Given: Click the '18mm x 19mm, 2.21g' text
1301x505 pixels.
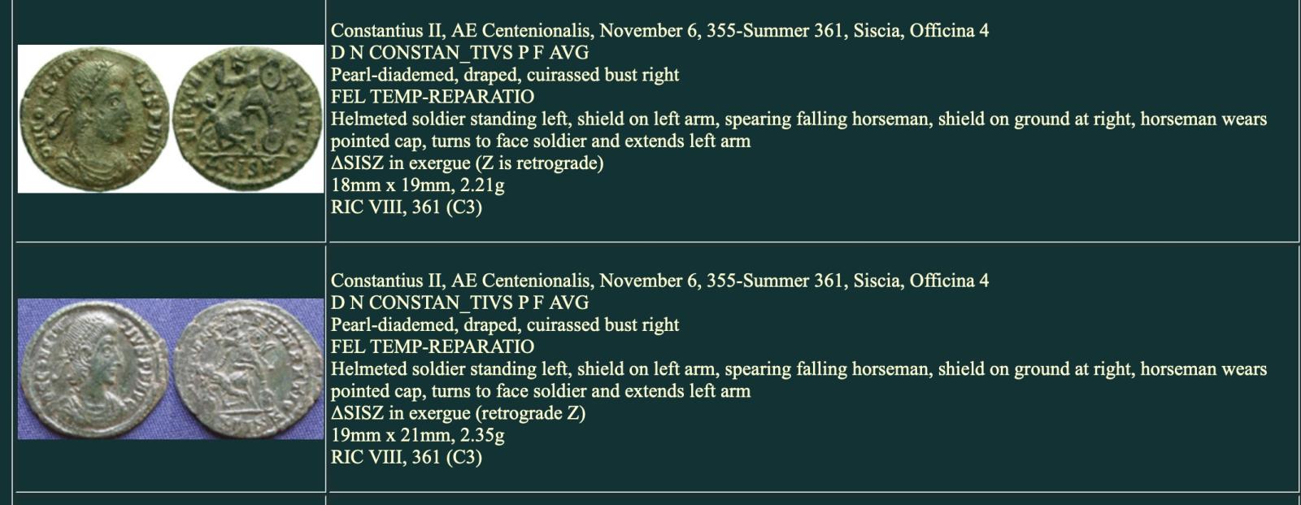Looking at the screenshot, I should (417, 185).
